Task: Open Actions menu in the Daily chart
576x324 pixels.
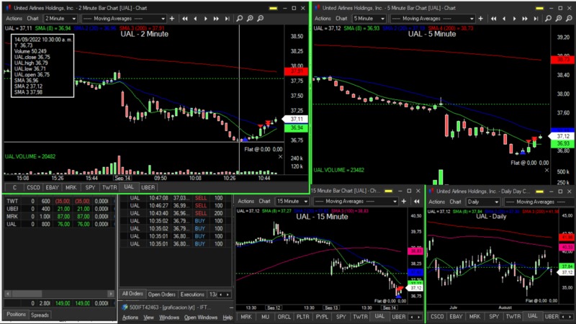Action: point(436,202)
